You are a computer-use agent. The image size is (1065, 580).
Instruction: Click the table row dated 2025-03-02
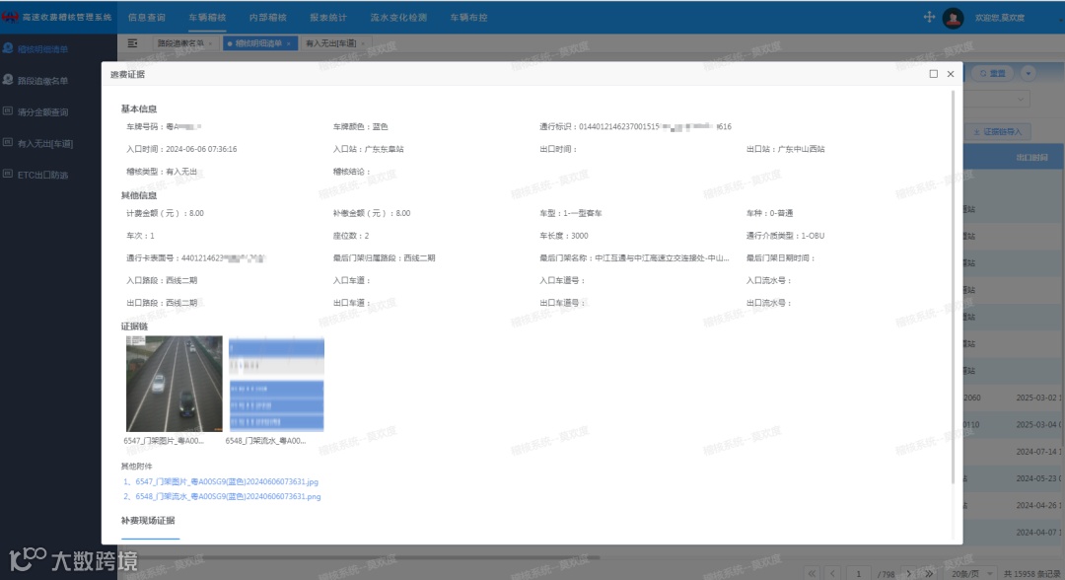pyautogui.click(x=1014, y=398)
